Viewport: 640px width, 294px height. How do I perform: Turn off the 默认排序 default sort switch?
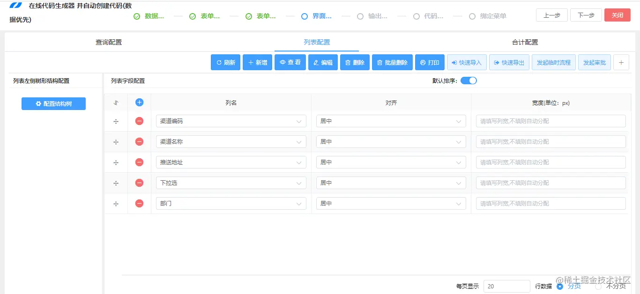point(468,80)
